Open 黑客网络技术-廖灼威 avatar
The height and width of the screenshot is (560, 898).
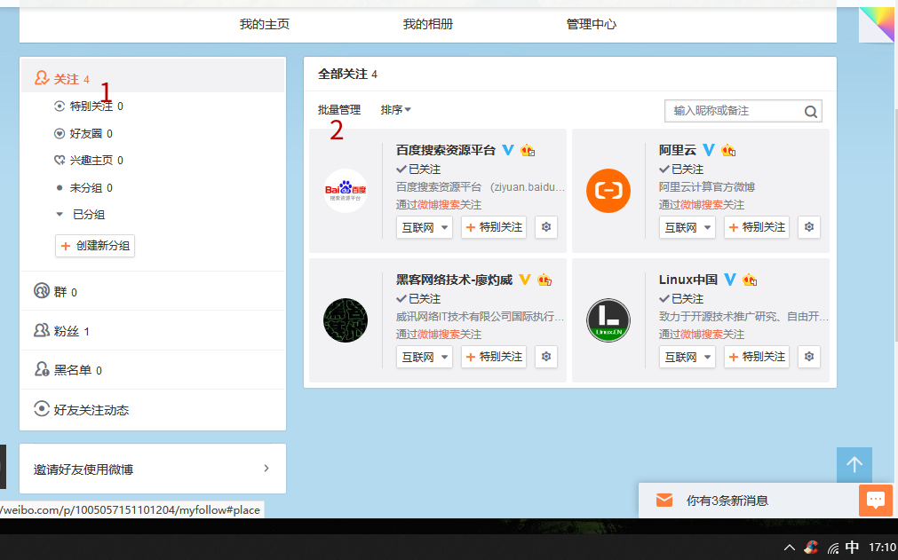(346, 320)
